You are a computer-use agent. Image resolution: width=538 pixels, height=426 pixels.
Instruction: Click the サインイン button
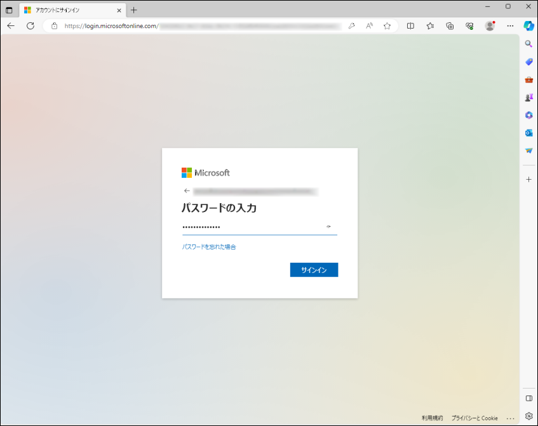pyautogui.click(x=314, y=270)
